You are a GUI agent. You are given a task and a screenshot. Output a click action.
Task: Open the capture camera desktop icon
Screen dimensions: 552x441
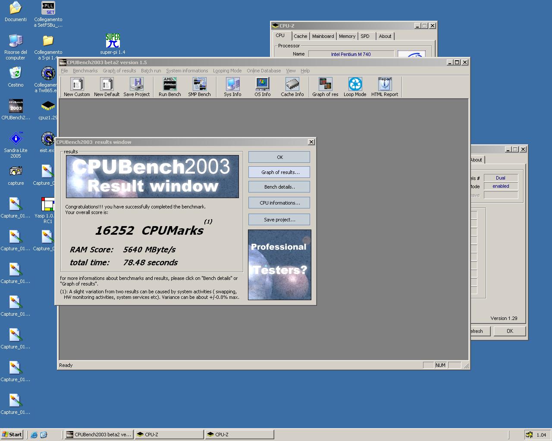pyautogui.click(x=16, y=175)
